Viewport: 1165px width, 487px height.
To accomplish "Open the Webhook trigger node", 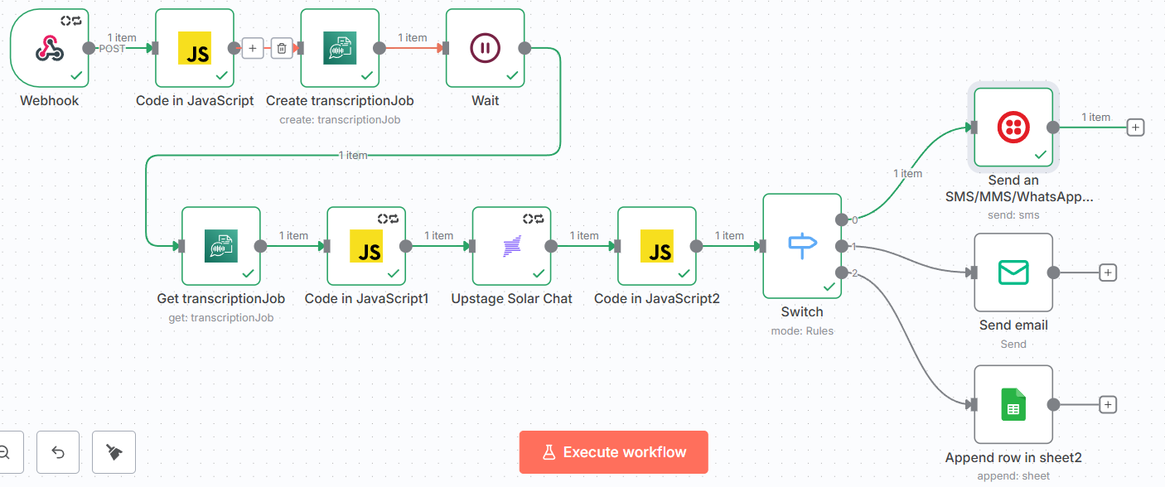I will click(49, 48).
